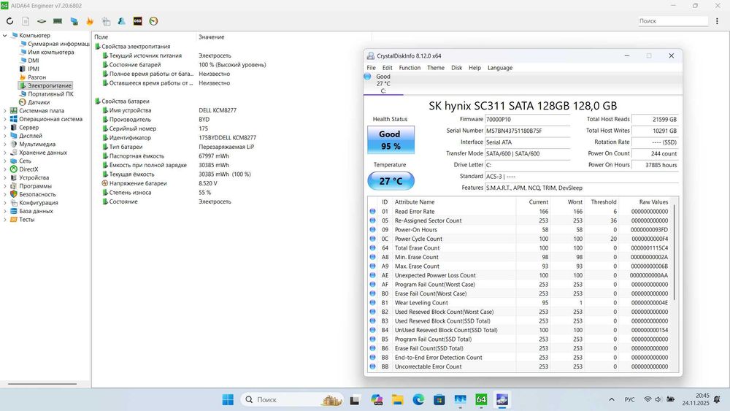Image resolution: width=730 pixels, height=411 pixels.
Task: Expand the Мультимедиа tree node
Action: point(5,145)
